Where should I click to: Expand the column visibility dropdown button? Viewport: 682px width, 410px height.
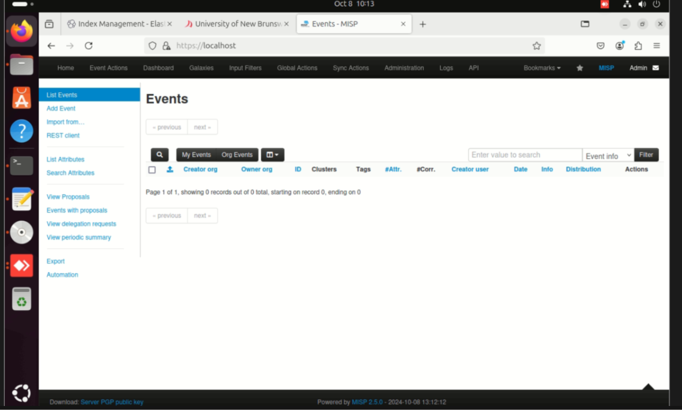(x=272, y=155)
